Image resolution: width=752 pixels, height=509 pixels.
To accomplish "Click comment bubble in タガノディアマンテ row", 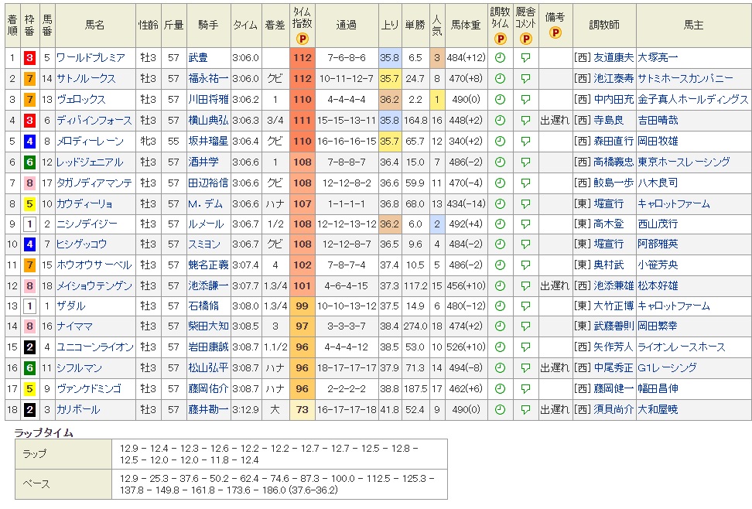I will pos(525,183).
